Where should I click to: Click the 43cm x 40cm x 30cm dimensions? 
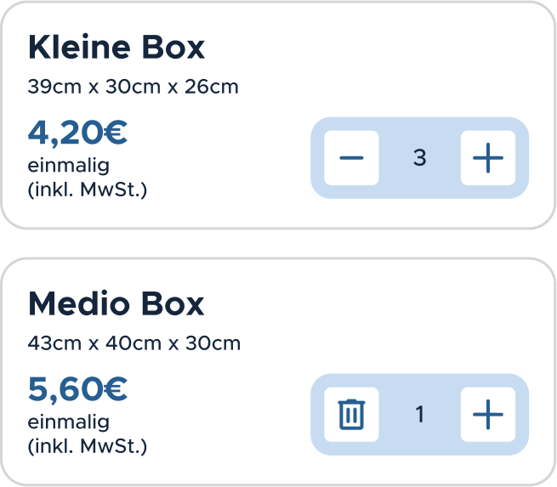point(134,343)
